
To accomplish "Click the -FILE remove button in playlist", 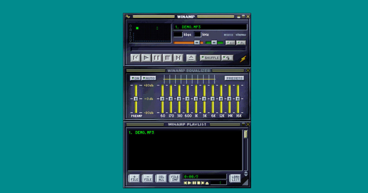I will pyautogui.click(x=148, y=178).
